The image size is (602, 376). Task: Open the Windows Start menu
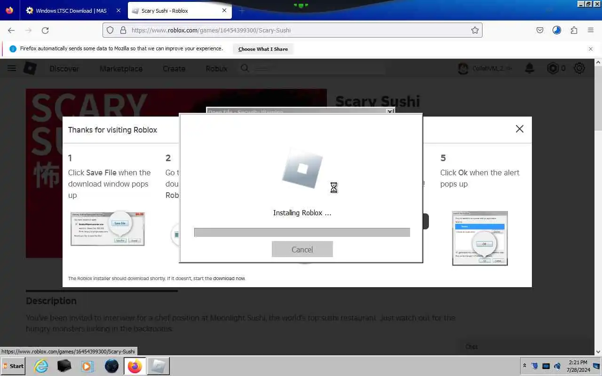coord(13,366)
